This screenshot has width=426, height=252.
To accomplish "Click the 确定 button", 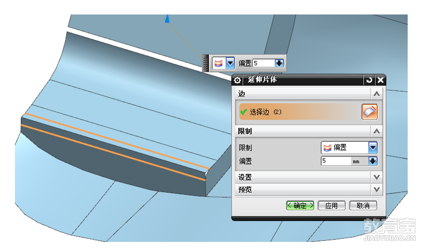I will pyautogui.click(x=300, y=206).
